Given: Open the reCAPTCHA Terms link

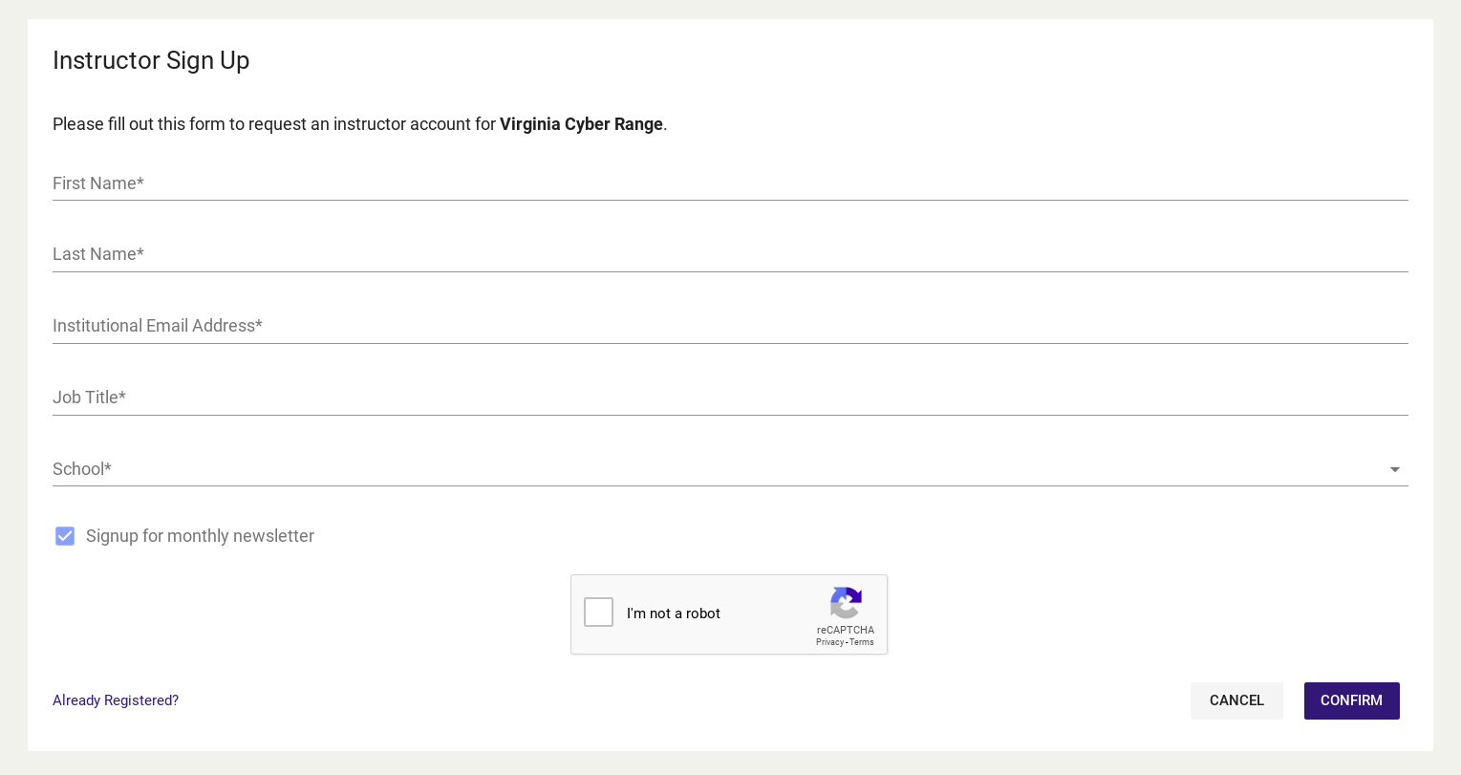Looking at the screenshot, I should coord(861,642).
